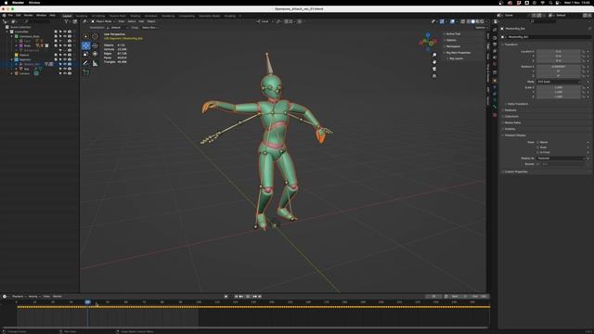Select the Scale tool
Viewport: 594px width, 334px height.
click(x=86, y=54)
